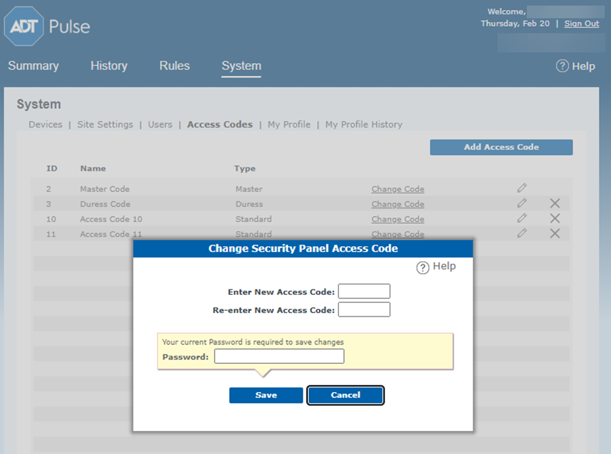Viewport: 611px width, 454px height.
Task: Select the Master Code name cell
Action: click(105, 189)
